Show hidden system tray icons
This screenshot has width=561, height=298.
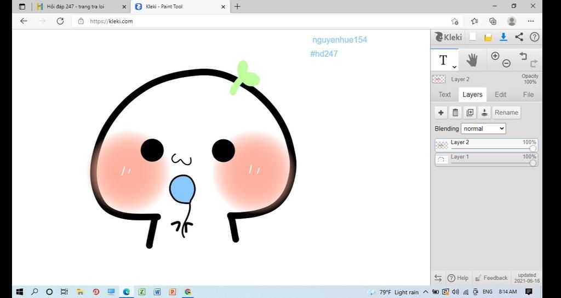pyautogui.click(x=425, y=292)
